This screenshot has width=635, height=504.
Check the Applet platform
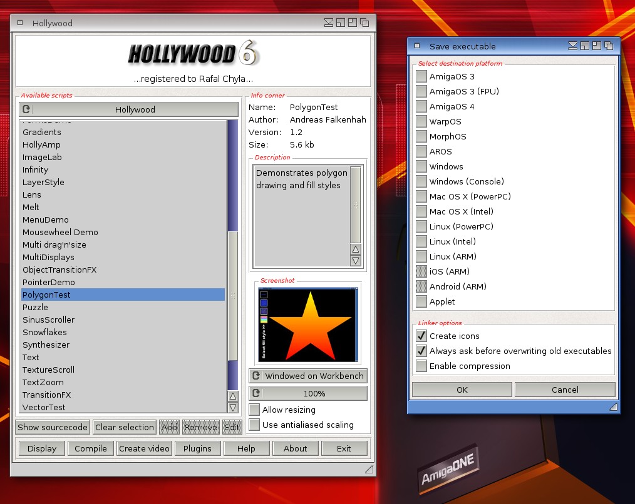[x=421, y=301]
